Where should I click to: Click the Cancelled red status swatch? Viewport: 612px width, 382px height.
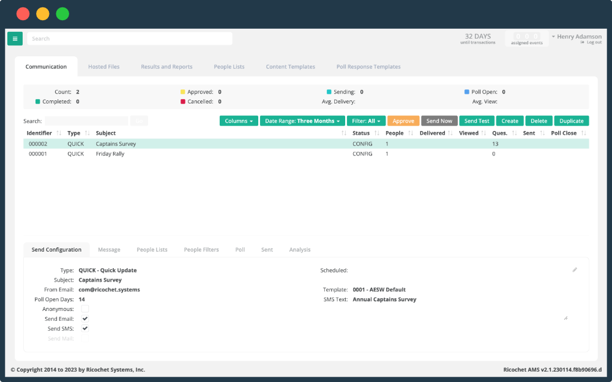click(x=182, y=102)
